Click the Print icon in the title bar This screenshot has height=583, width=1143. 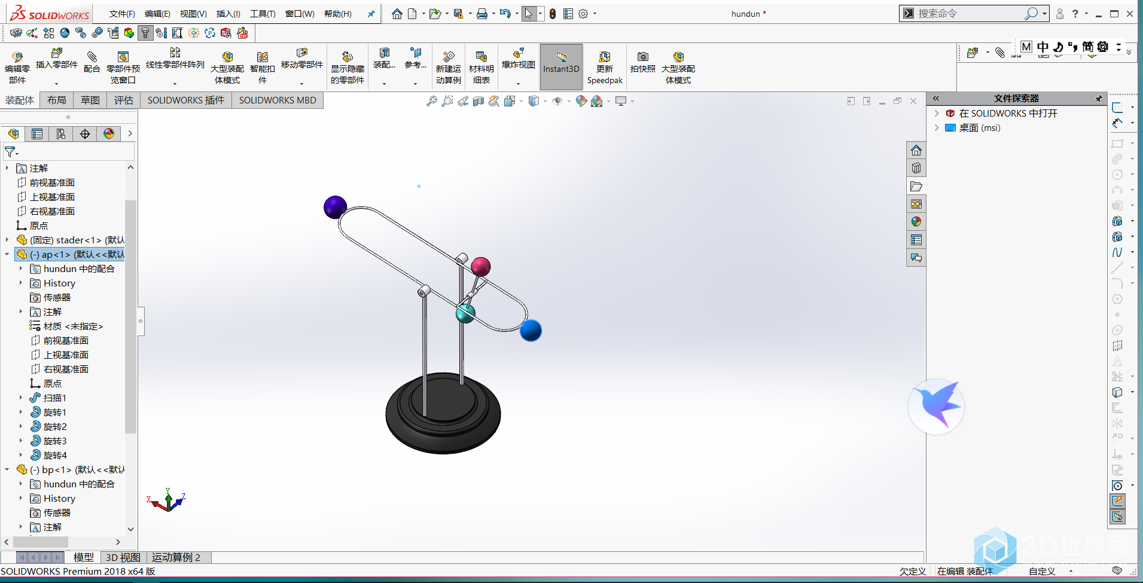pyautogui.click(x=482, y=14)
